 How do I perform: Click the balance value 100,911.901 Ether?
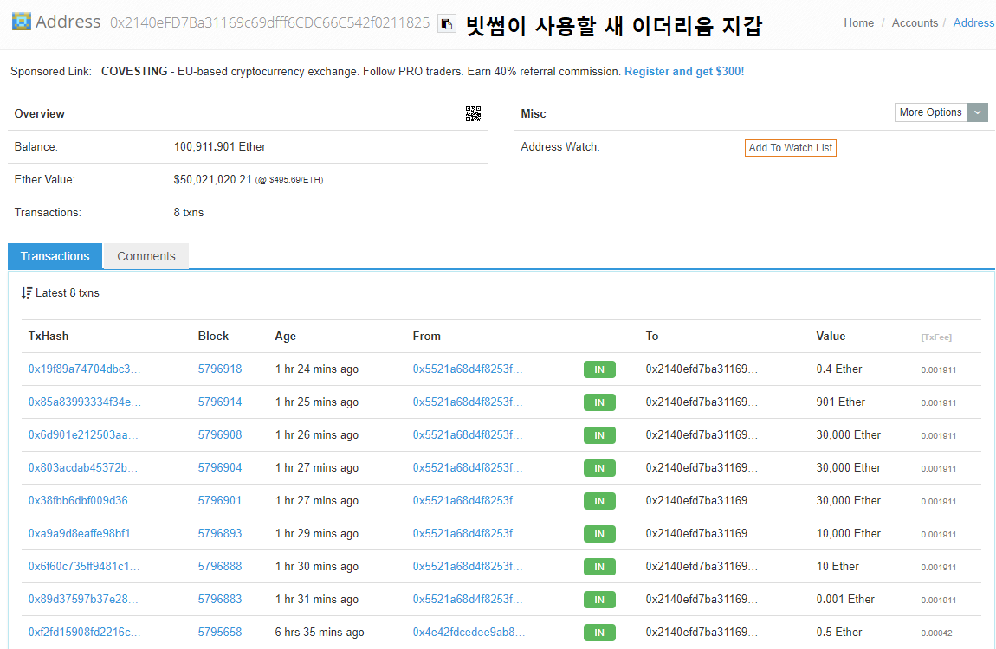click(220, 146)
